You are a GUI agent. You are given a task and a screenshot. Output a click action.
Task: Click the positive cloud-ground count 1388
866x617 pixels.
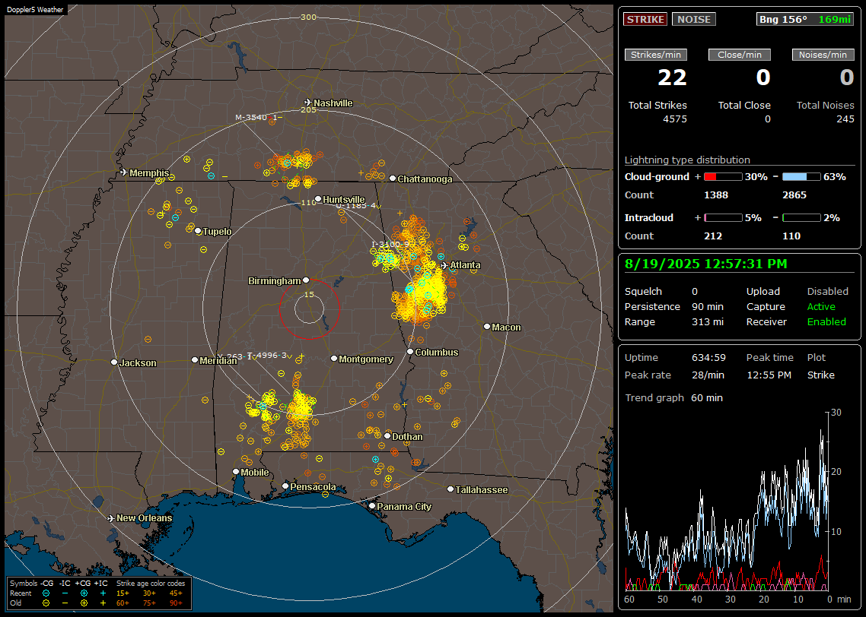[x=716, y=195]
